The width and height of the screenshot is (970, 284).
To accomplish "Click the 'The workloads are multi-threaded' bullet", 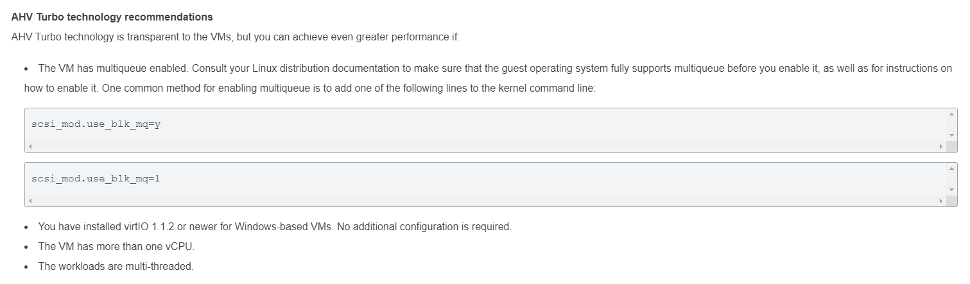I will (116, 266).
